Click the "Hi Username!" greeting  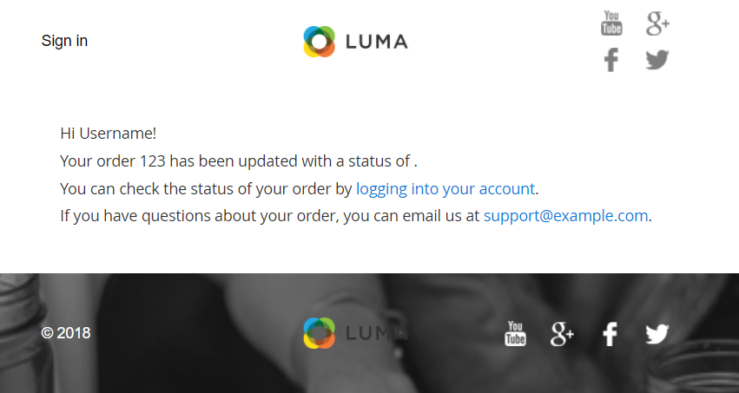[109, 134]
